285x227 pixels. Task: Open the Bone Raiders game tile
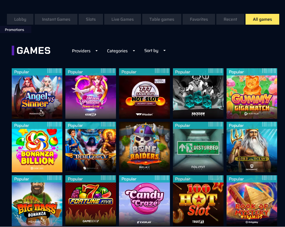click(145, 147)
